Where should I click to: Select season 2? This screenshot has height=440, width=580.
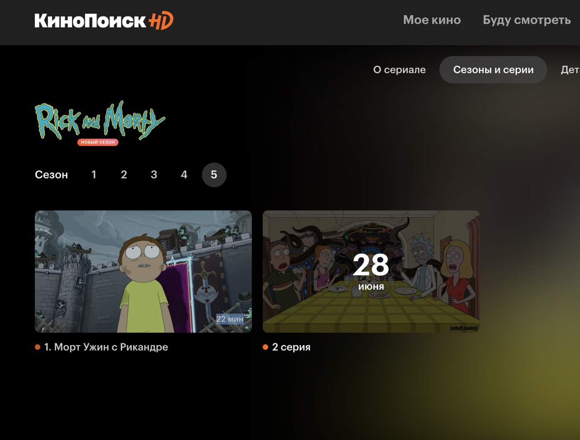(x=124, y=175)
